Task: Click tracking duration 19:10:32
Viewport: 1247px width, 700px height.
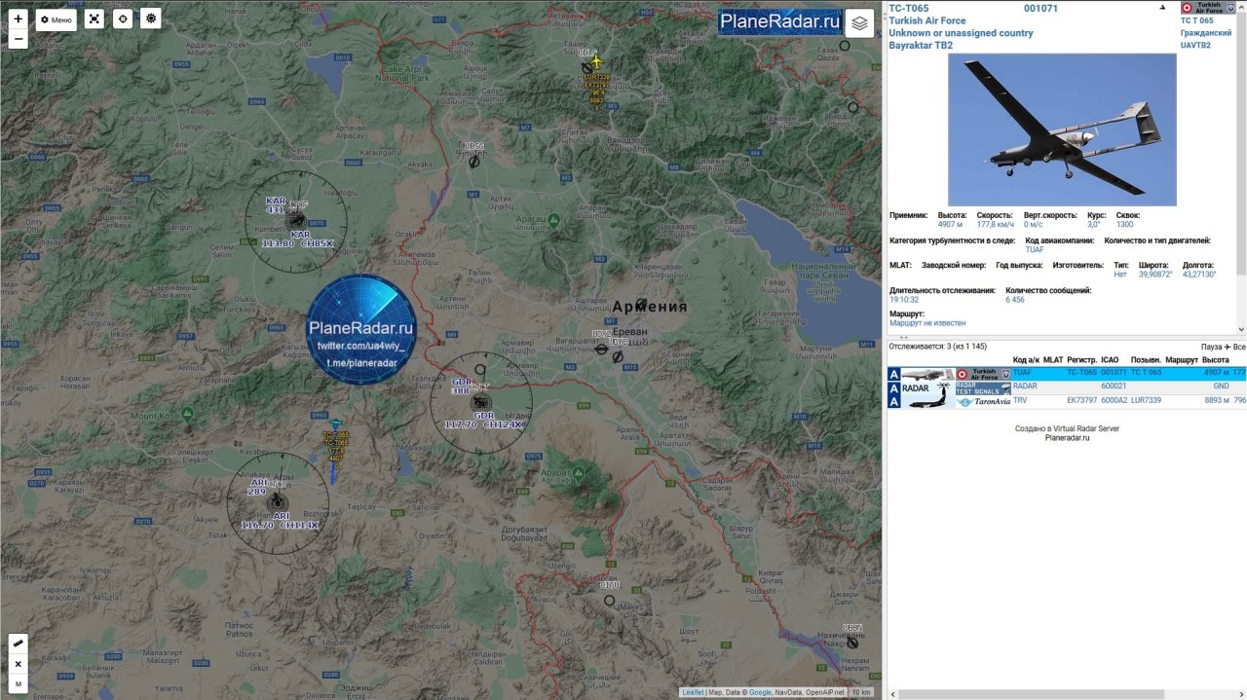Action: coord(903,300)
